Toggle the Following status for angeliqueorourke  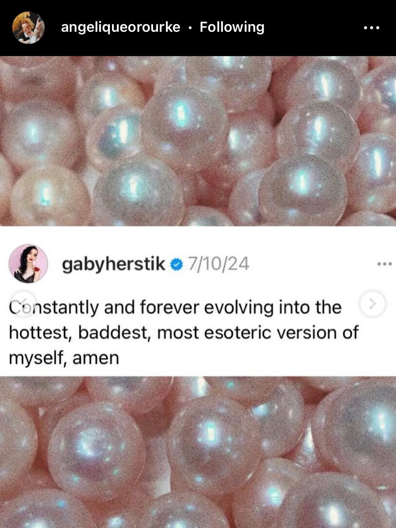[232, 27]
